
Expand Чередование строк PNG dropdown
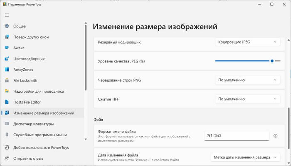coord(248,80)
